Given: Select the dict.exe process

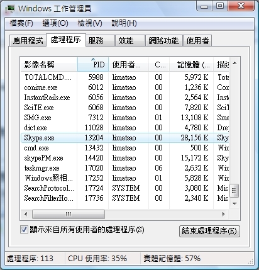Looking at the screenshot, I should click(x=125, y=128).
